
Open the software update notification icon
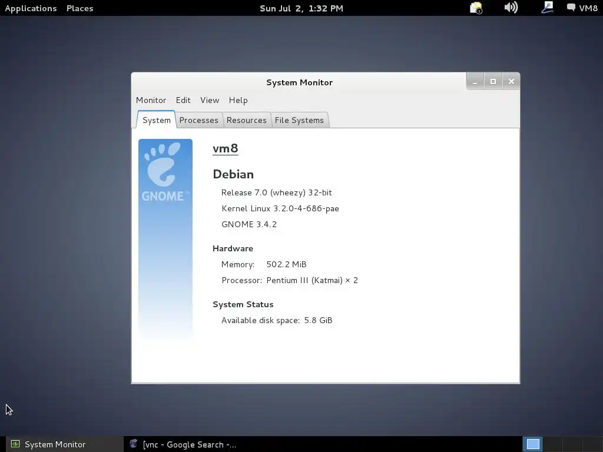coord(476,8)
